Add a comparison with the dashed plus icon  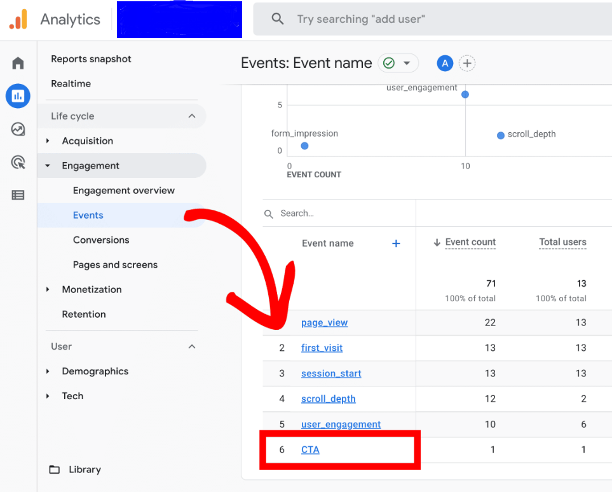click(x=467, y=64)
